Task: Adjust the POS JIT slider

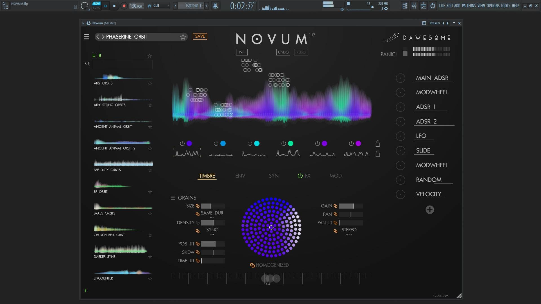Action: tap(213, 244)
